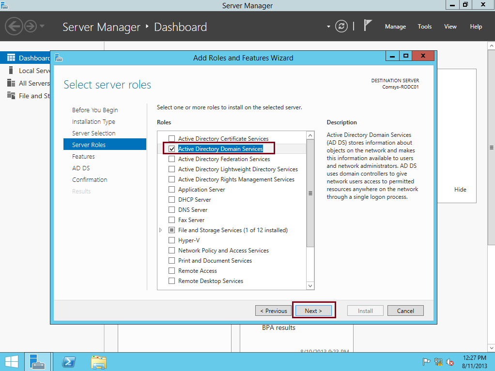
Task: Toggle File and Storage Services checkbox
Action: tap(172, 230)
